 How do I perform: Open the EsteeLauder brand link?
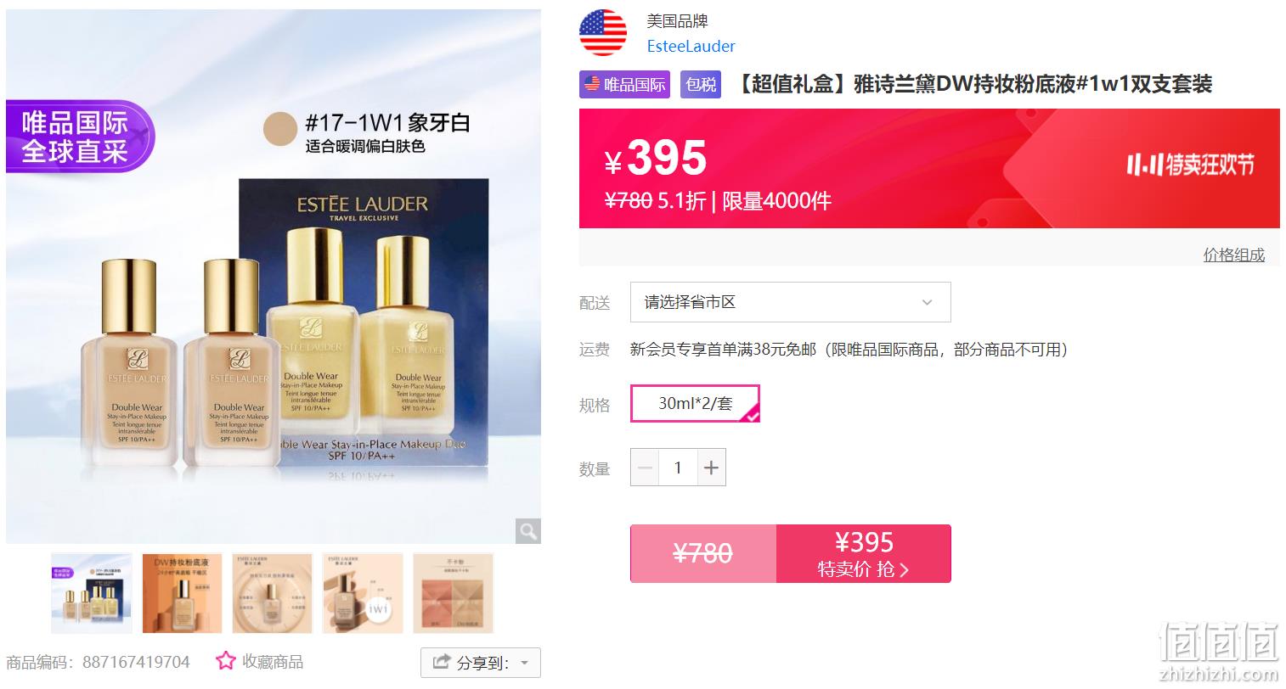point(691,46)
